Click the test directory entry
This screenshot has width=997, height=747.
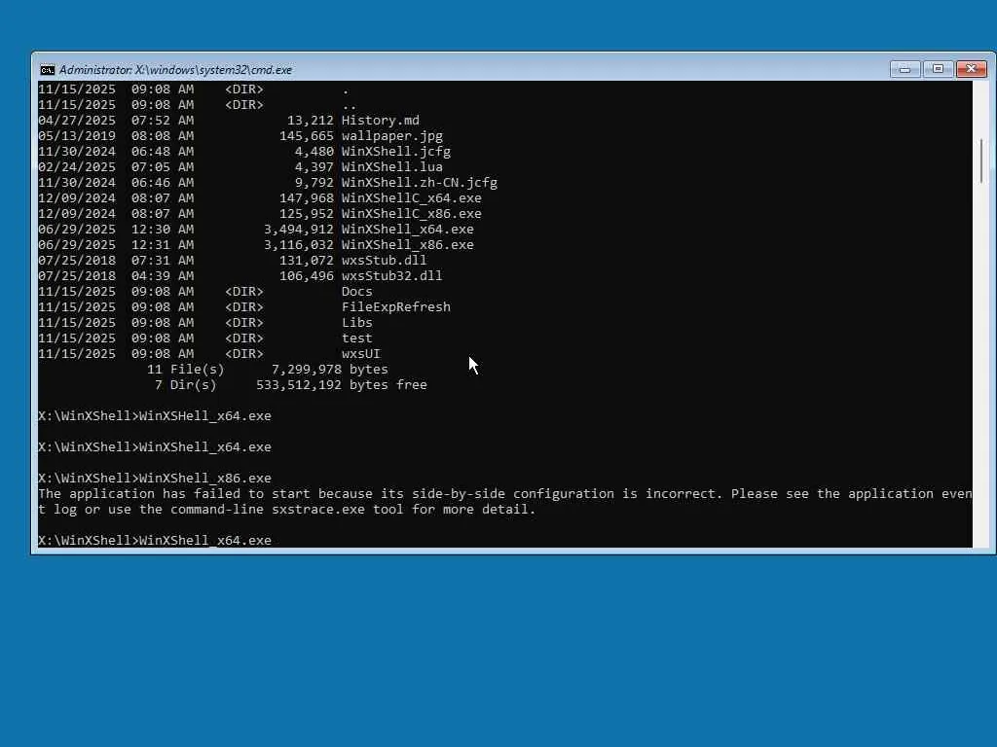(356, 338)
